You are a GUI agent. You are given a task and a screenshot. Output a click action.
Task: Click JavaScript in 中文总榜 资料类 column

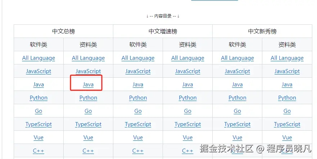tap(88, 71)
